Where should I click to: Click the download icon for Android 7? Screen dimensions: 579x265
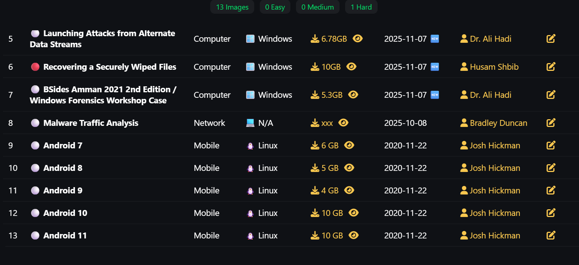pyautogui.click(x=315, y=145)
